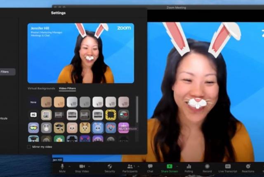
Task: Apply the 'Hi' speech bubble filter
Action: (x=33, y=115)
